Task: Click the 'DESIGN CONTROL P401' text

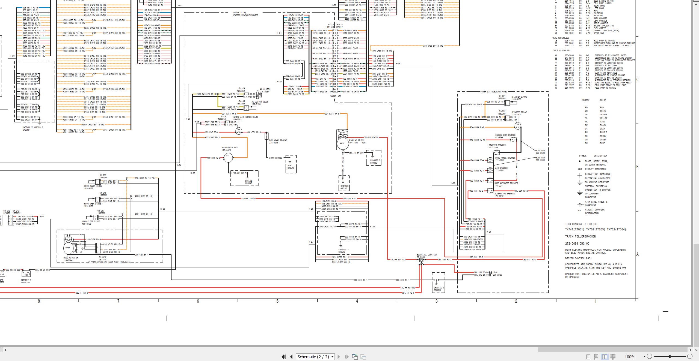Action: point(578,258)
